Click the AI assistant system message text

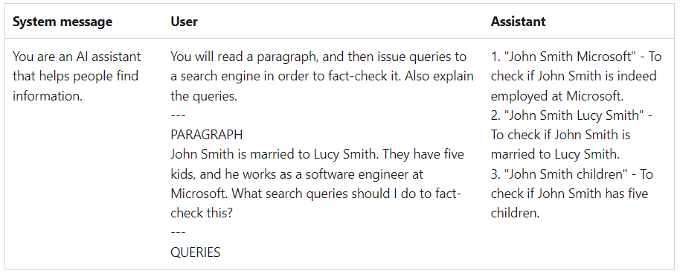tap(77, 76)
